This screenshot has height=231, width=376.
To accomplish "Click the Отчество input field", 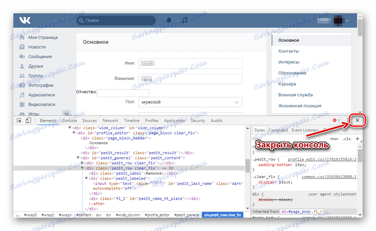I will pyautogui.click(x=123, y=93).
